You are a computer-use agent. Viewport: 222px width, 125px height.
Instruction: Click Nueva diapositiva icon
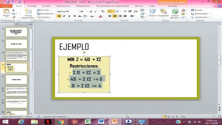[28, 11]
